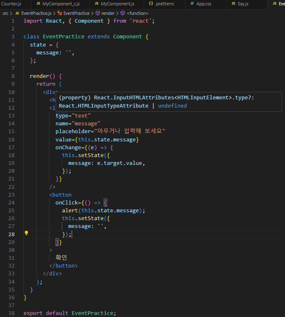Screen dimensions: 285x317
Task: Click the JS file icon in breadcrumb
Action: (17, 13)
